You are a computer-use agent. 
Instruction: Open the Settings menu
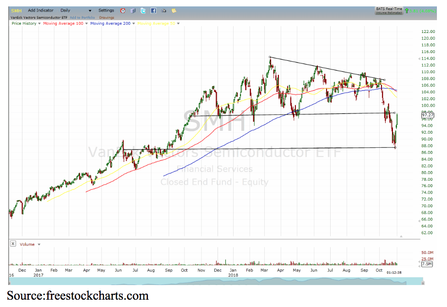106,11
